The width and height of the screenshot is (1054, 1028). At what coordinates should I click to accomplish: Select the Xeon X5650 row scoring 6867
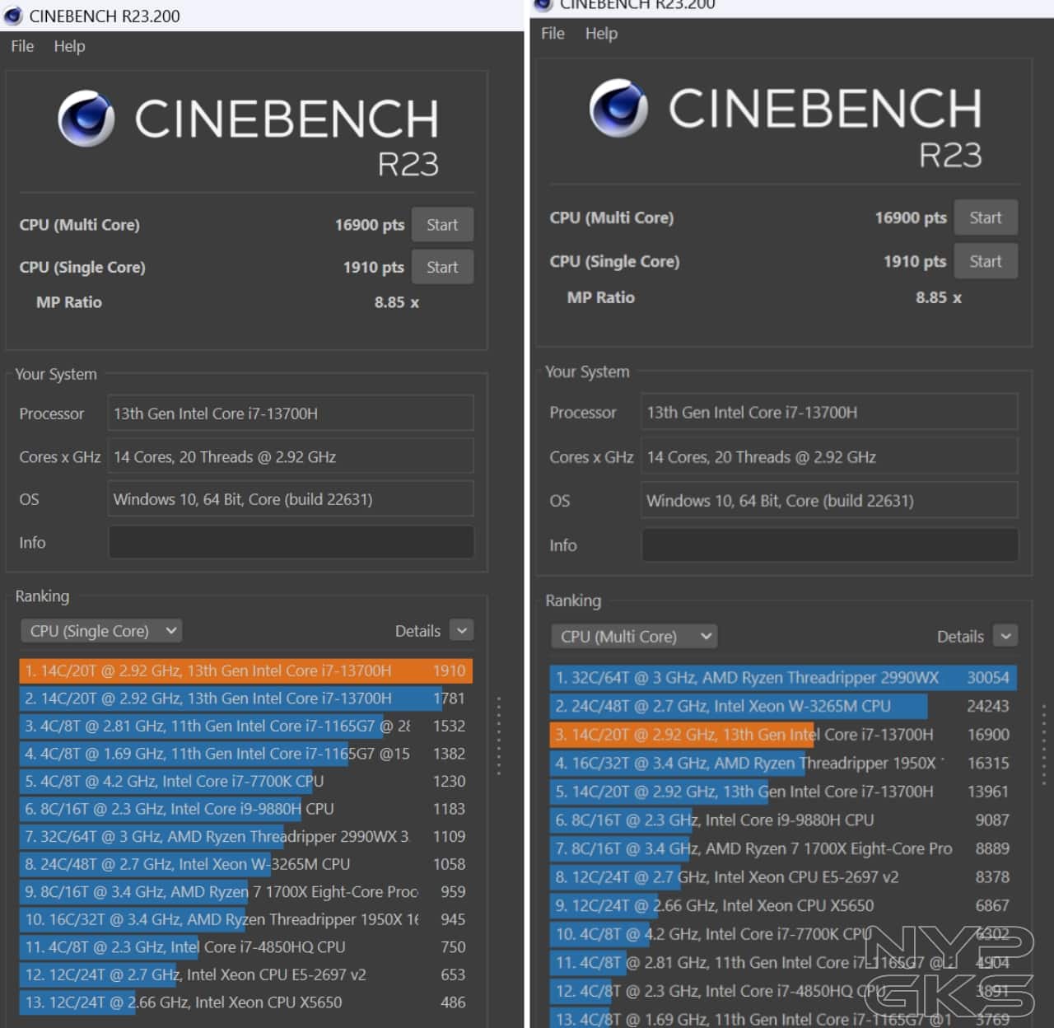[x=783, y=906]
